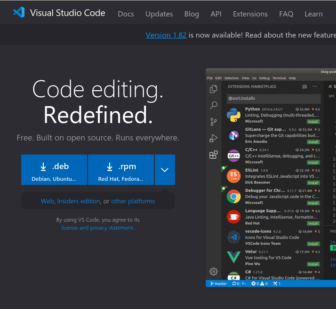The width and height of the screenshot is (336, 309).
Task: Click the 'VSCode Icons Team' publisher name
Action: [263, 244]
